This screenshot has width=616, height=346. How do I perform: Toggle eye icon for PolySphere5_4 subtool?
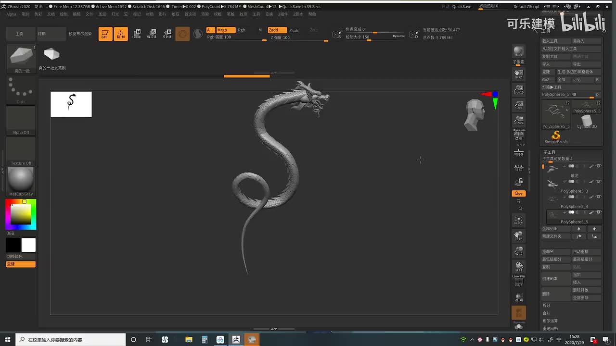coord(599,197)
